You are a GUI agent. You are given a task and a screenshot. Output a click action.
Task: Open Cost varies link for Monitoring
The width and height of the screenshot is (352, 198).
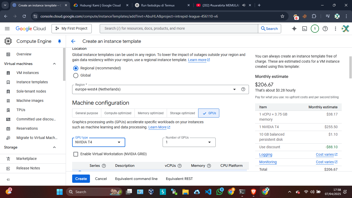coord(327,162)
